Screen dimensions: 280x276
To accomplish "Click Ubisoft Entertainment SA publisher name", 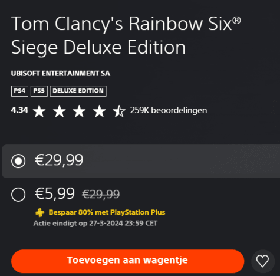I will [61, 73].
